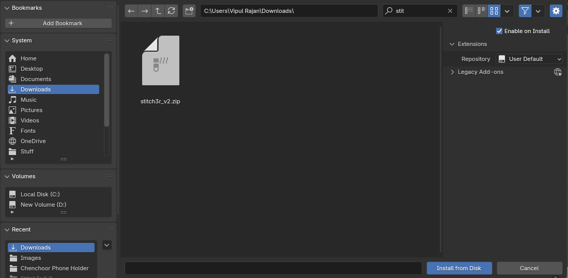Open Home in System list
Image resolution: width=568 pixels, height=278 pixels.
click(x=53, y=58)
